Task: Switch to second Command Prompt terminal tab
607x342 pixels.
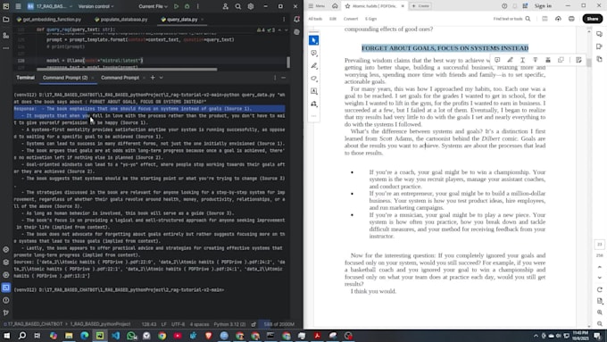Action: coord(120,78)
